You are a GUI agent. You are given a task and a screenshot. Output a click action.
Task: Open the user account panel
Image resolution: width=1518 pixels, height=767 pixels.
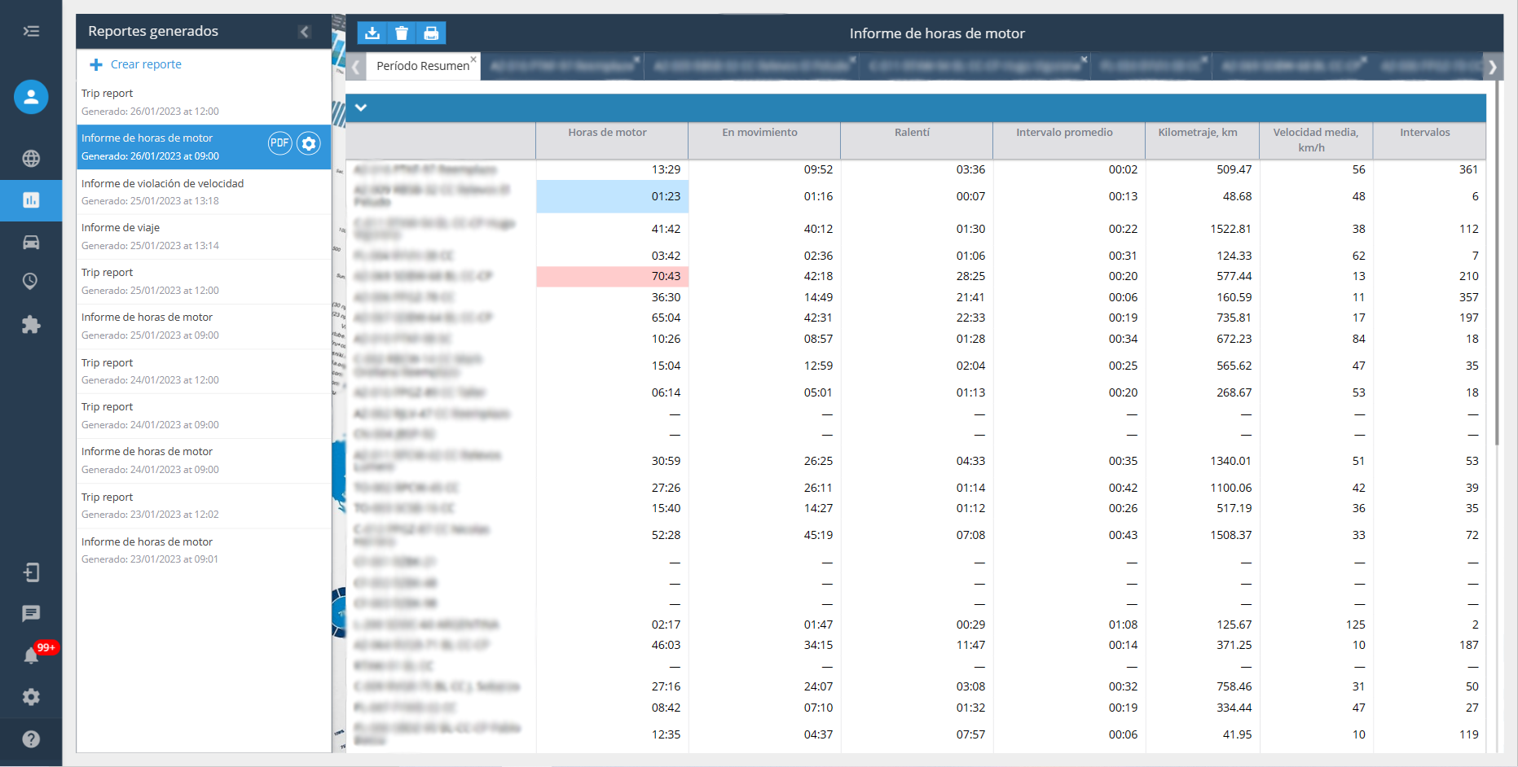pyautogui.click(x=30, y=96)
